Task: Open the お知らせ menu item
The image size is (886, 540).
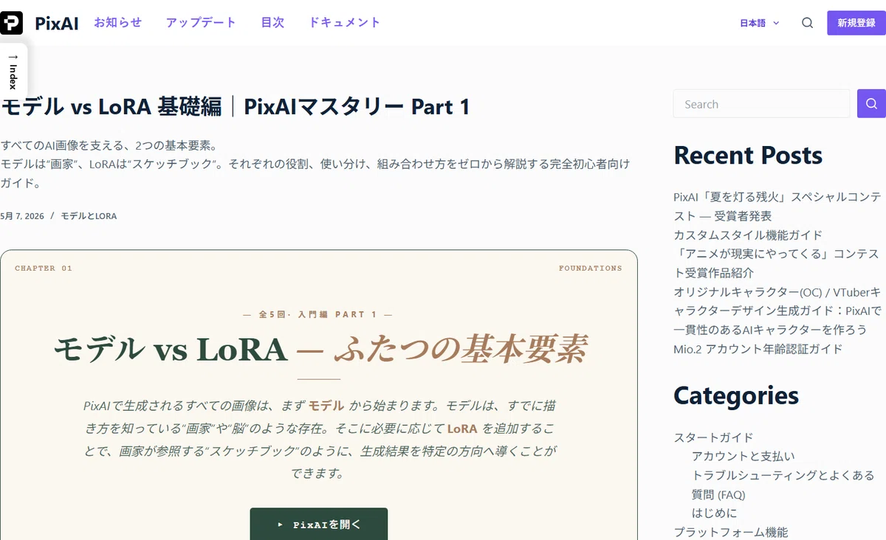Action: tap(117, 22)
